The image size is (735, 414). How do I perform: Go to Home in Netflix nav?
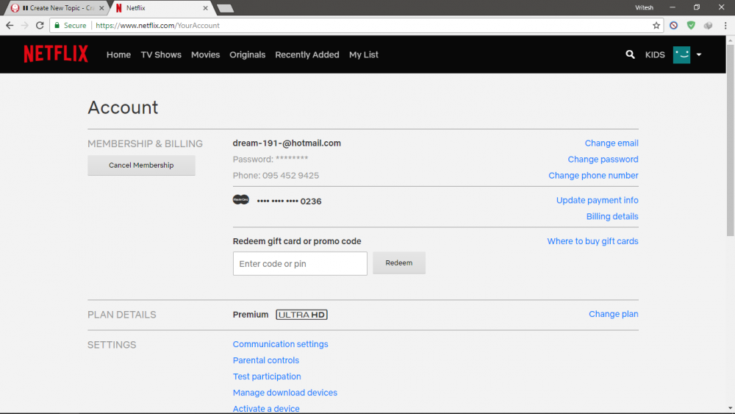point(118,54)
